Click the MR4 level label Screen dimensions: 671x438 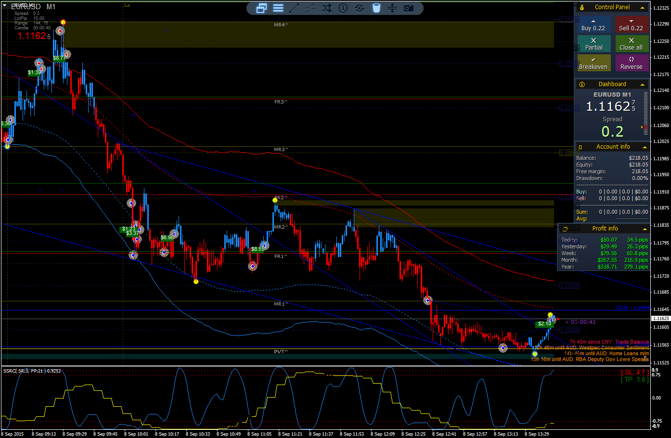point(281,25)
